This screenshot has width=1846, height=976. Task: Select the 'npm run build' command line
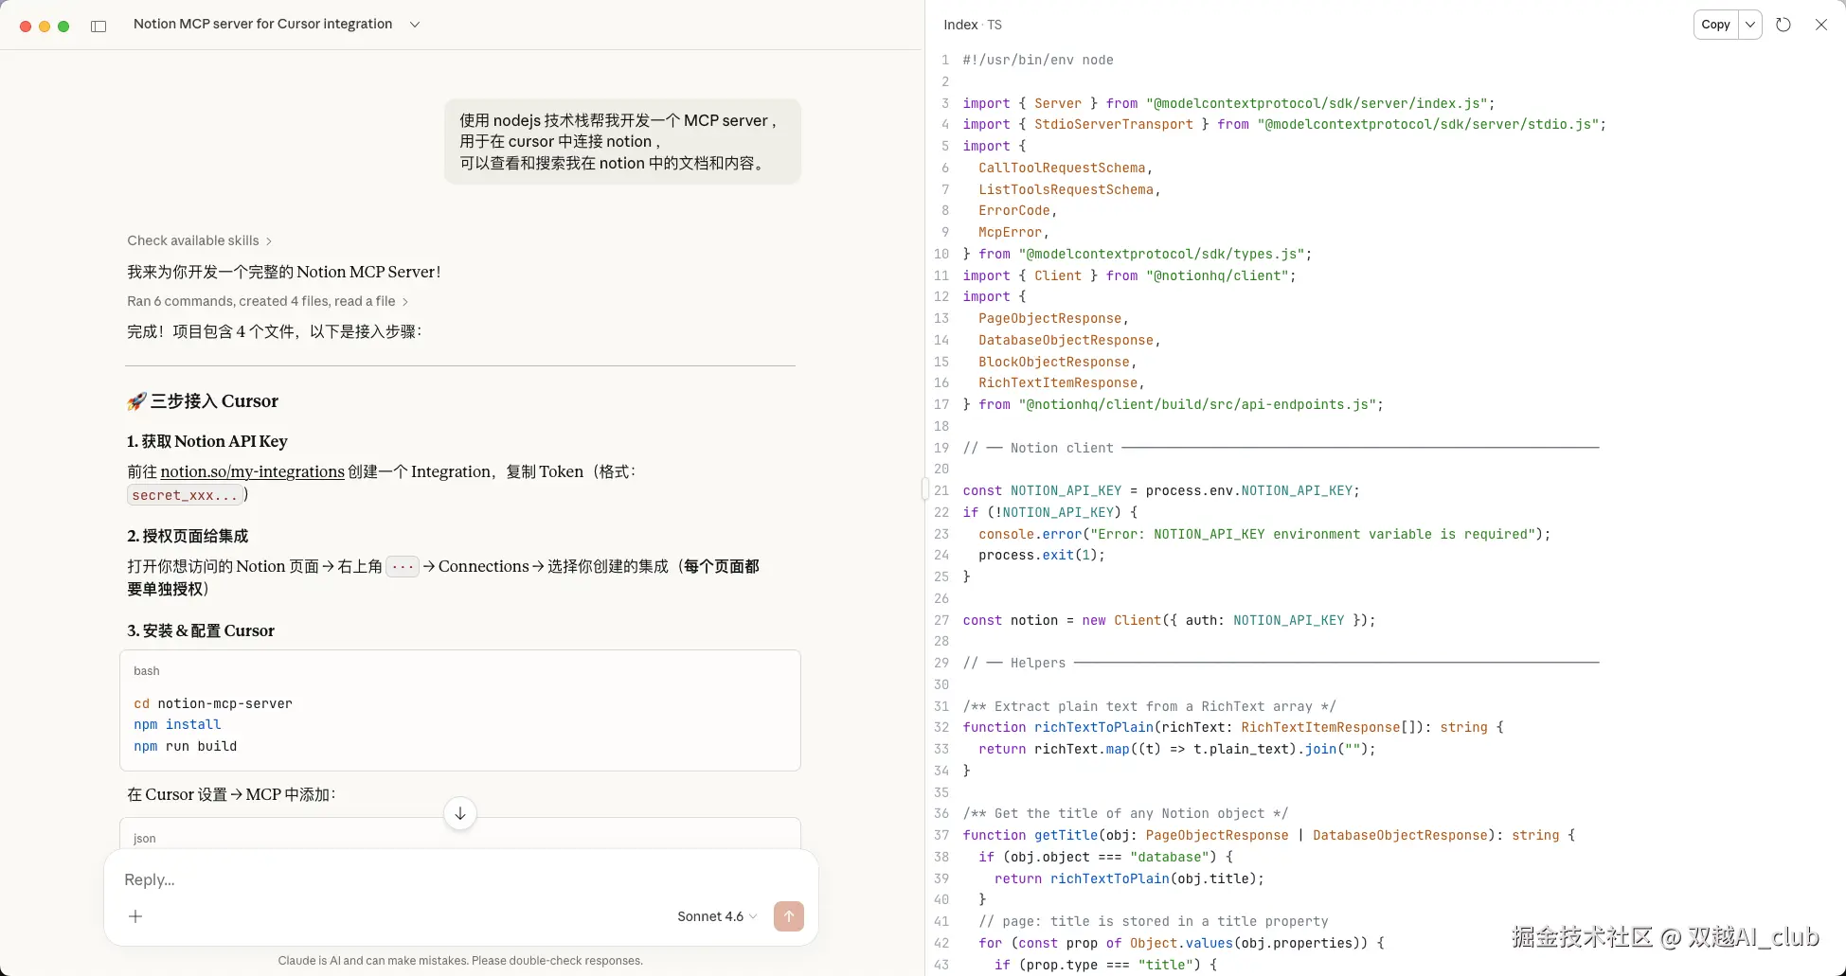click(186, 746)
